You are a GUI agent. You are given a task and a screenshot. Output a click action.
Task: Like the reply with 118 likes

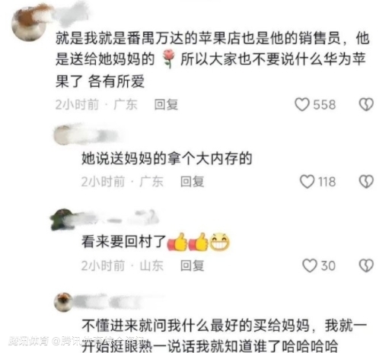(307, 182)
